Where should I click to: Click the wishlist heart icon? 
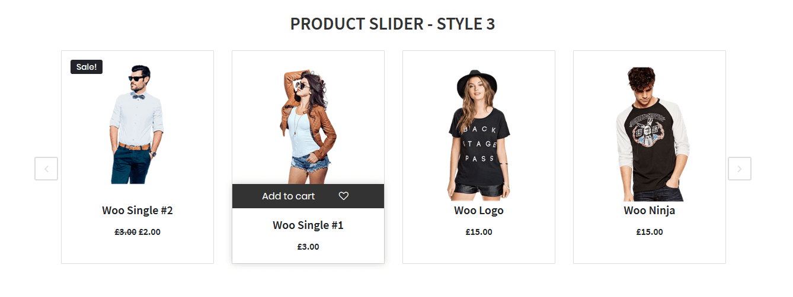pos(344,196)
